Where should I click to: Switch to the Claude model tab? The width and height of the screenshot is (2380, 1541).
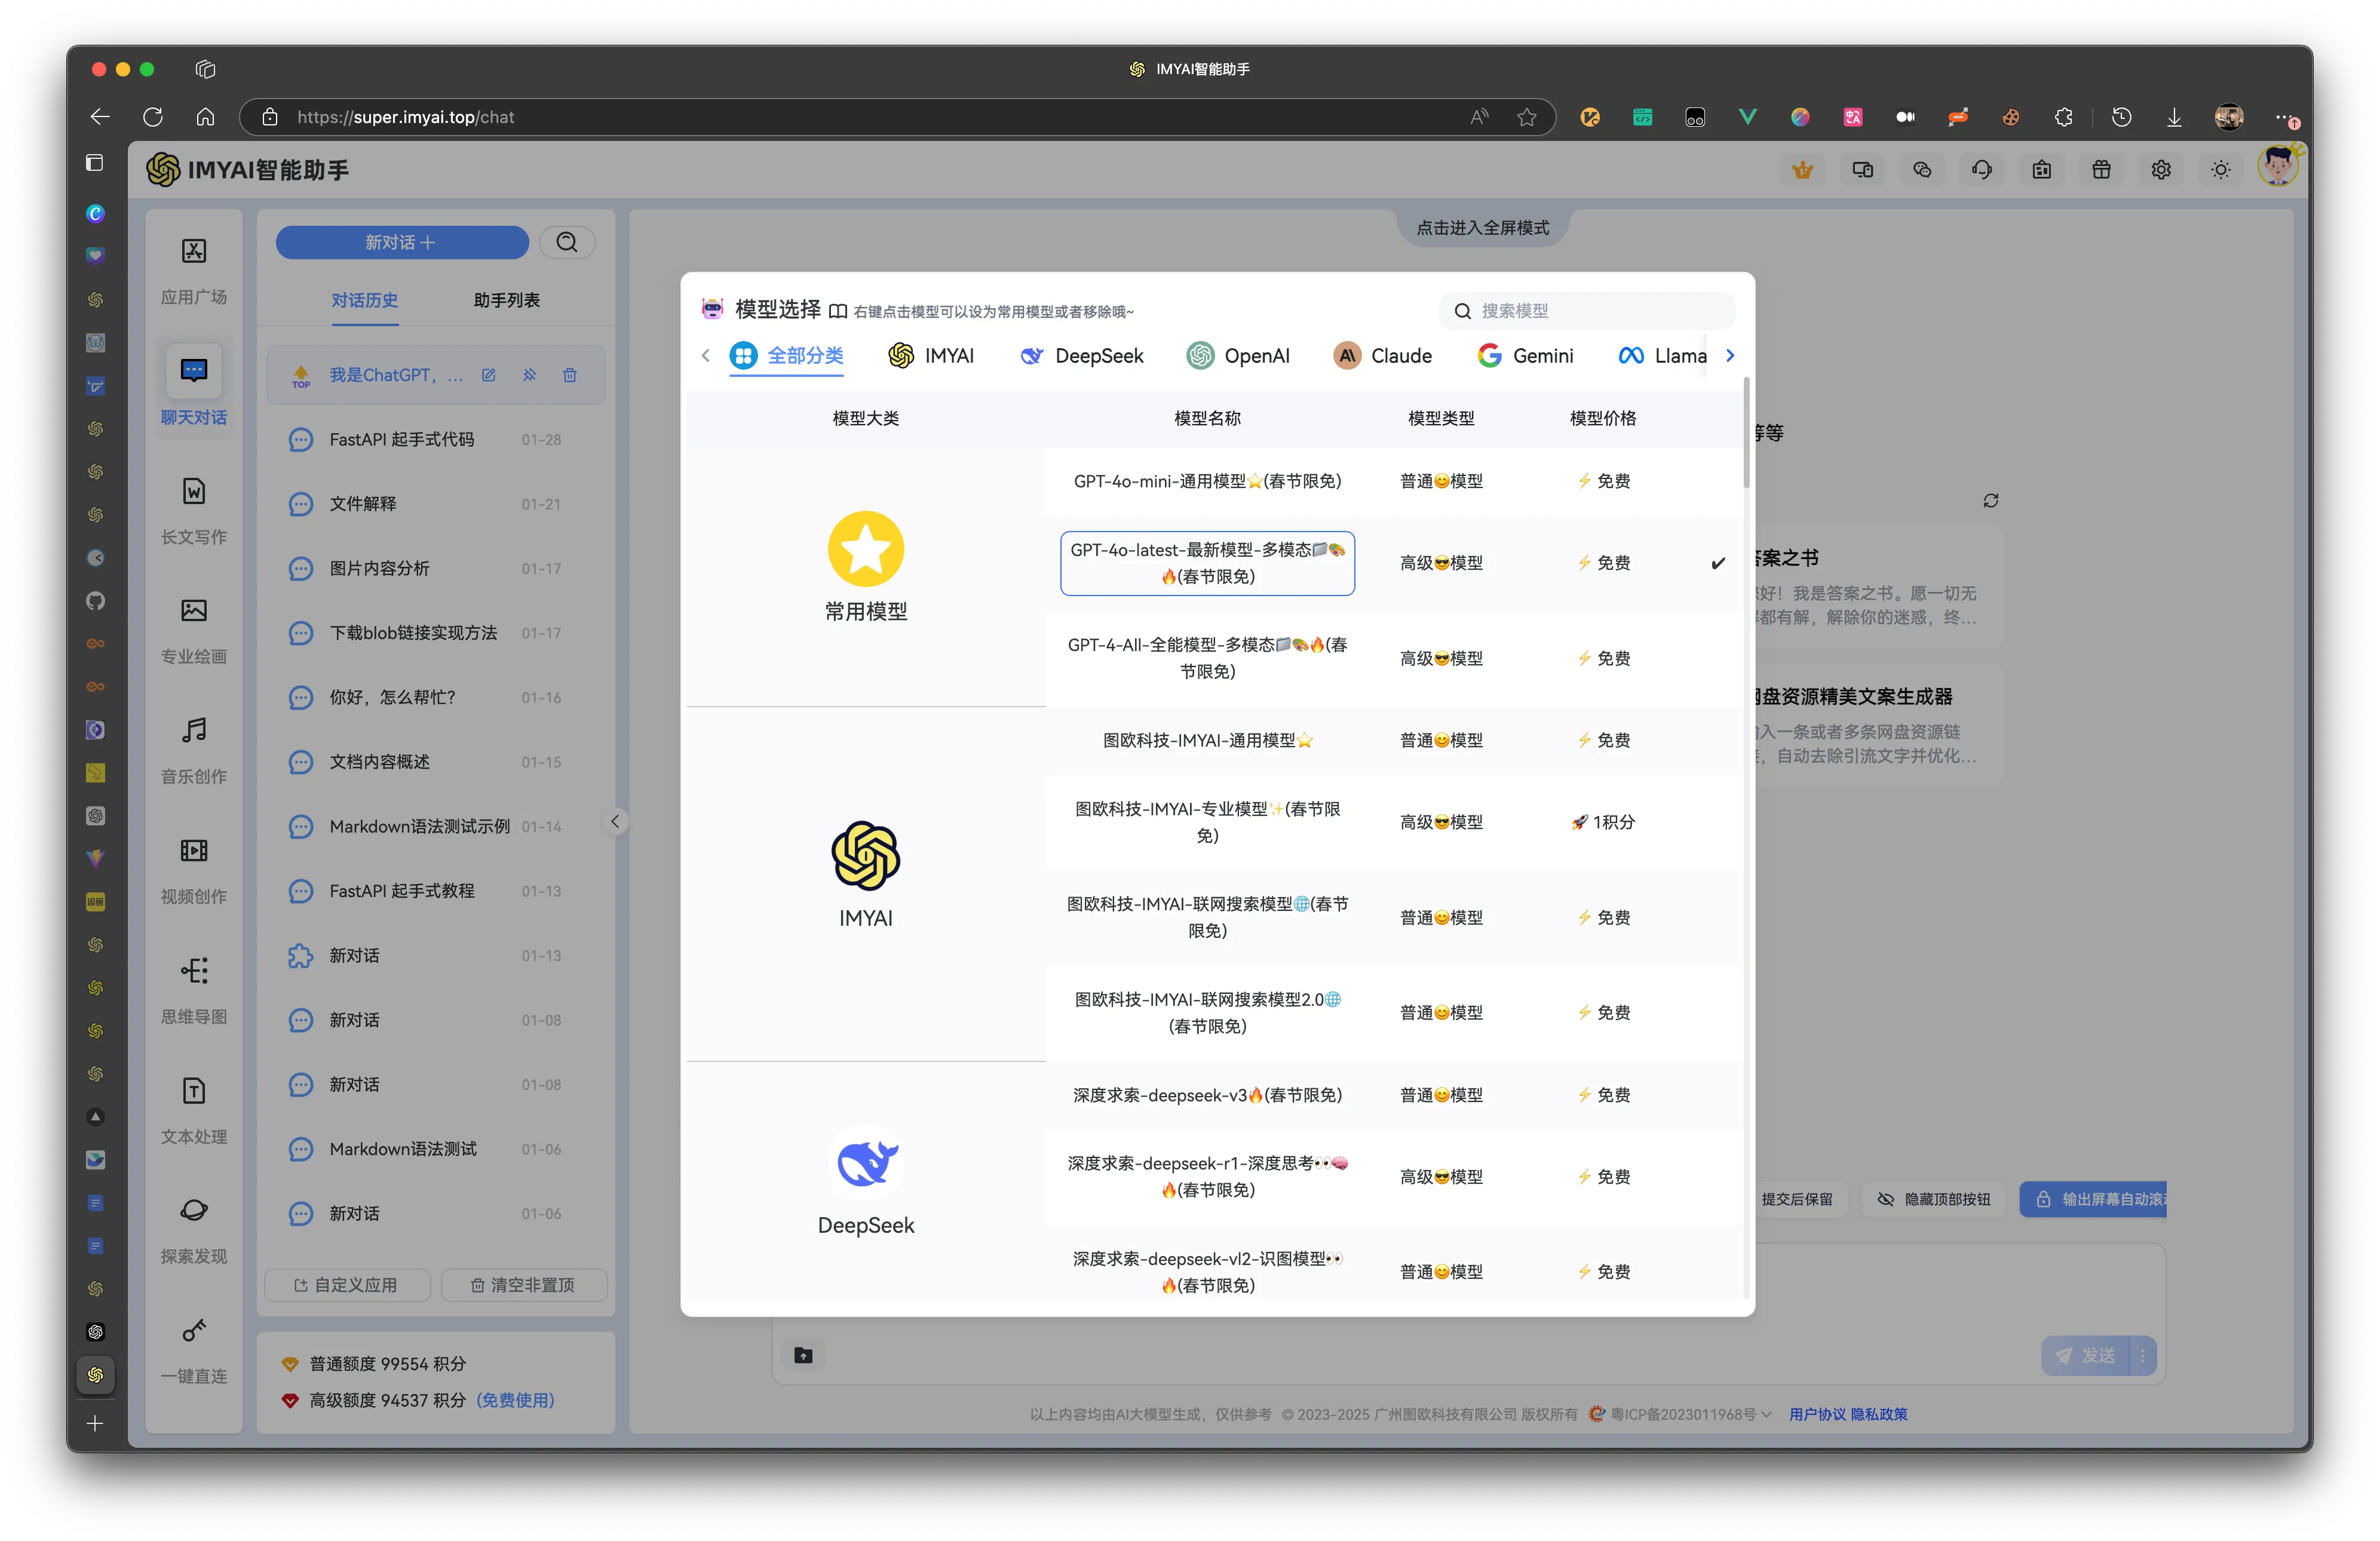point(1383,356)
